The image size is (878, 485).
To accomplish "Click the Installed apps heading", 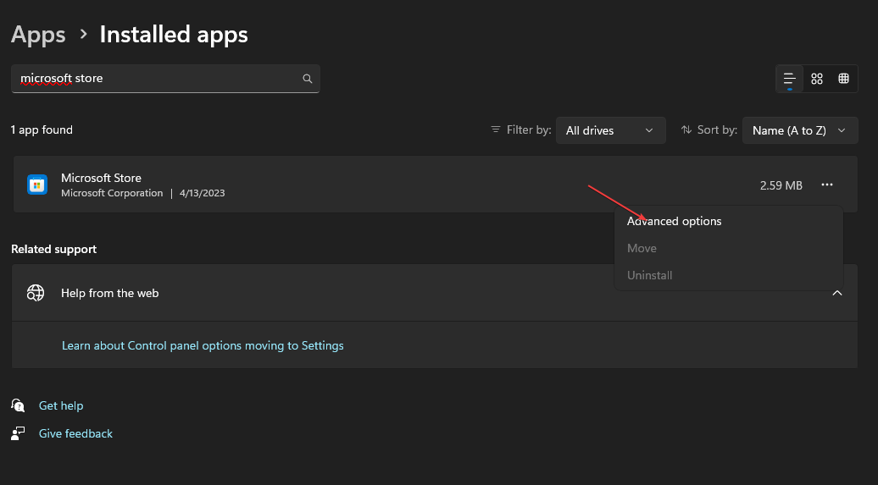I will [x=174, y=35].
